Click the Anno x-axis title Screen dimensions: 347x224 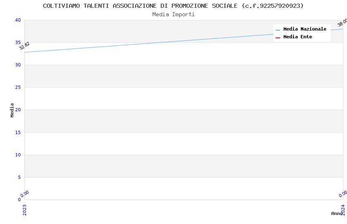(337, 213)
